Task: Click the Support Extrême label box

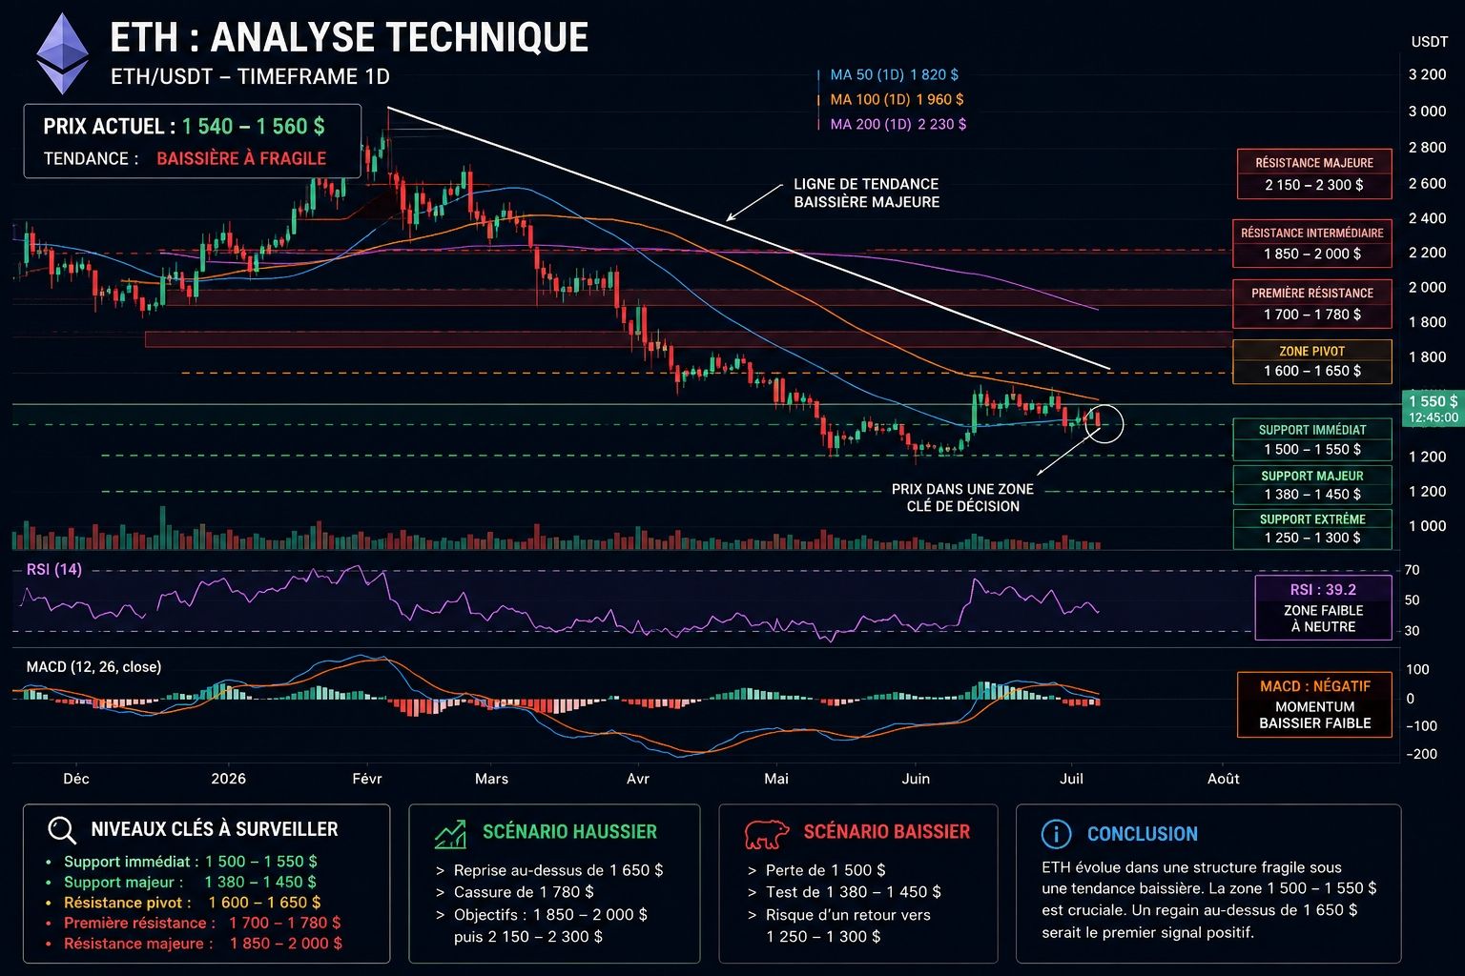Action: click(1312, 529)
